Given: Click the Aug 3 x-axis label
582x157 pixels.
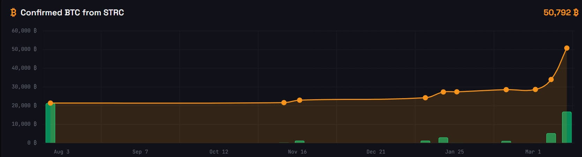Looking at the screenshot, I should click(x=62, y=152).
